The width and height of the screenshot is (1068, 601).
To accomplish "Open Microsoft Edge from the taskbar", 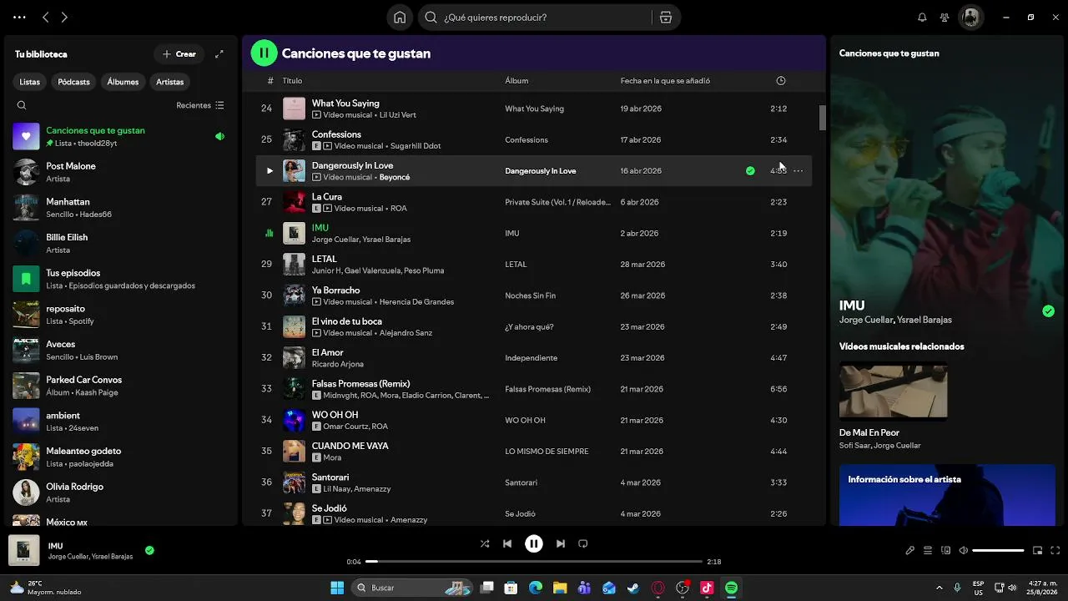I will [x=536, y=588].
